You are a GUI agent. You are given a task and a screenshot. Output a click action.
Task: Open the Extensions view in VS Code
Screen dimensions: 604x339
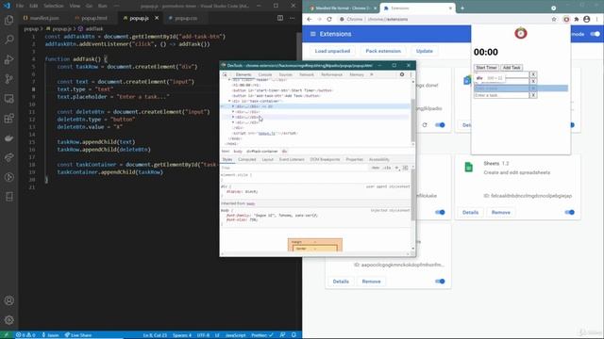8,118
